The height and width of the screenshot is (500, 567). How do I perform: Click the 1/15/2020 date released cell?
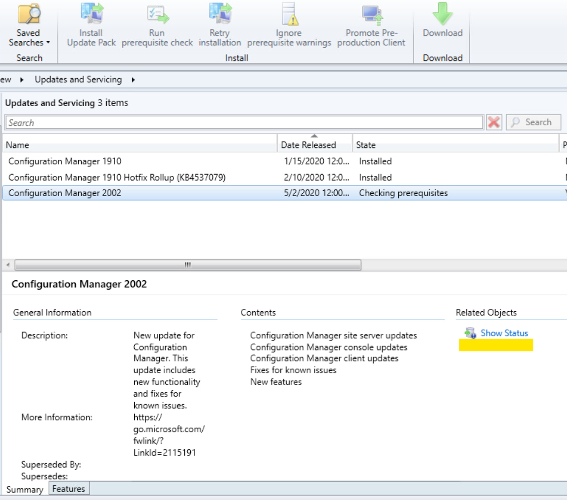316,161
